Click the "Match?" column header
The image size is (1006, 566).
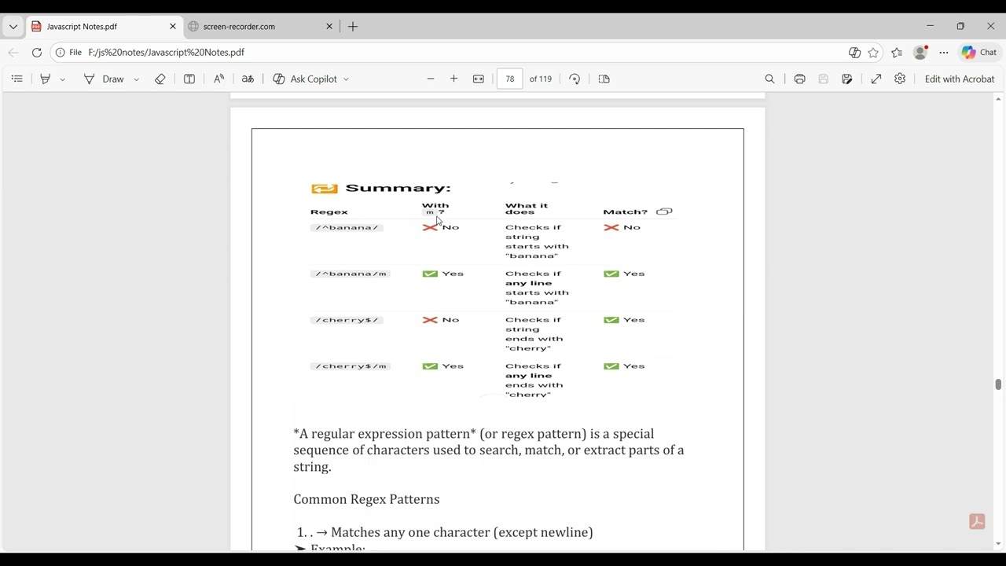pos(626,212)
